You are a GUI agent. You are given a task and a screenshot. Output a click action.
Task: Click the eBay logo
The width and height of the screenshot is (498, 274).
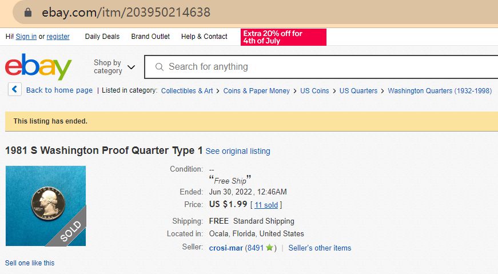tap(38, 67)
